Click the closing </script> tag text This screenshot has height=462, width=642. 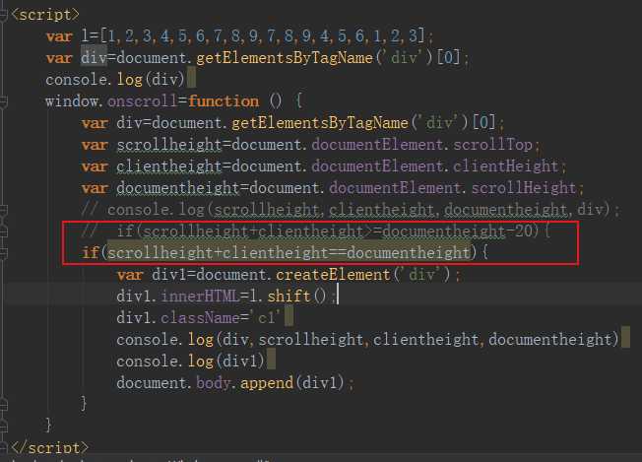[49, 447]
